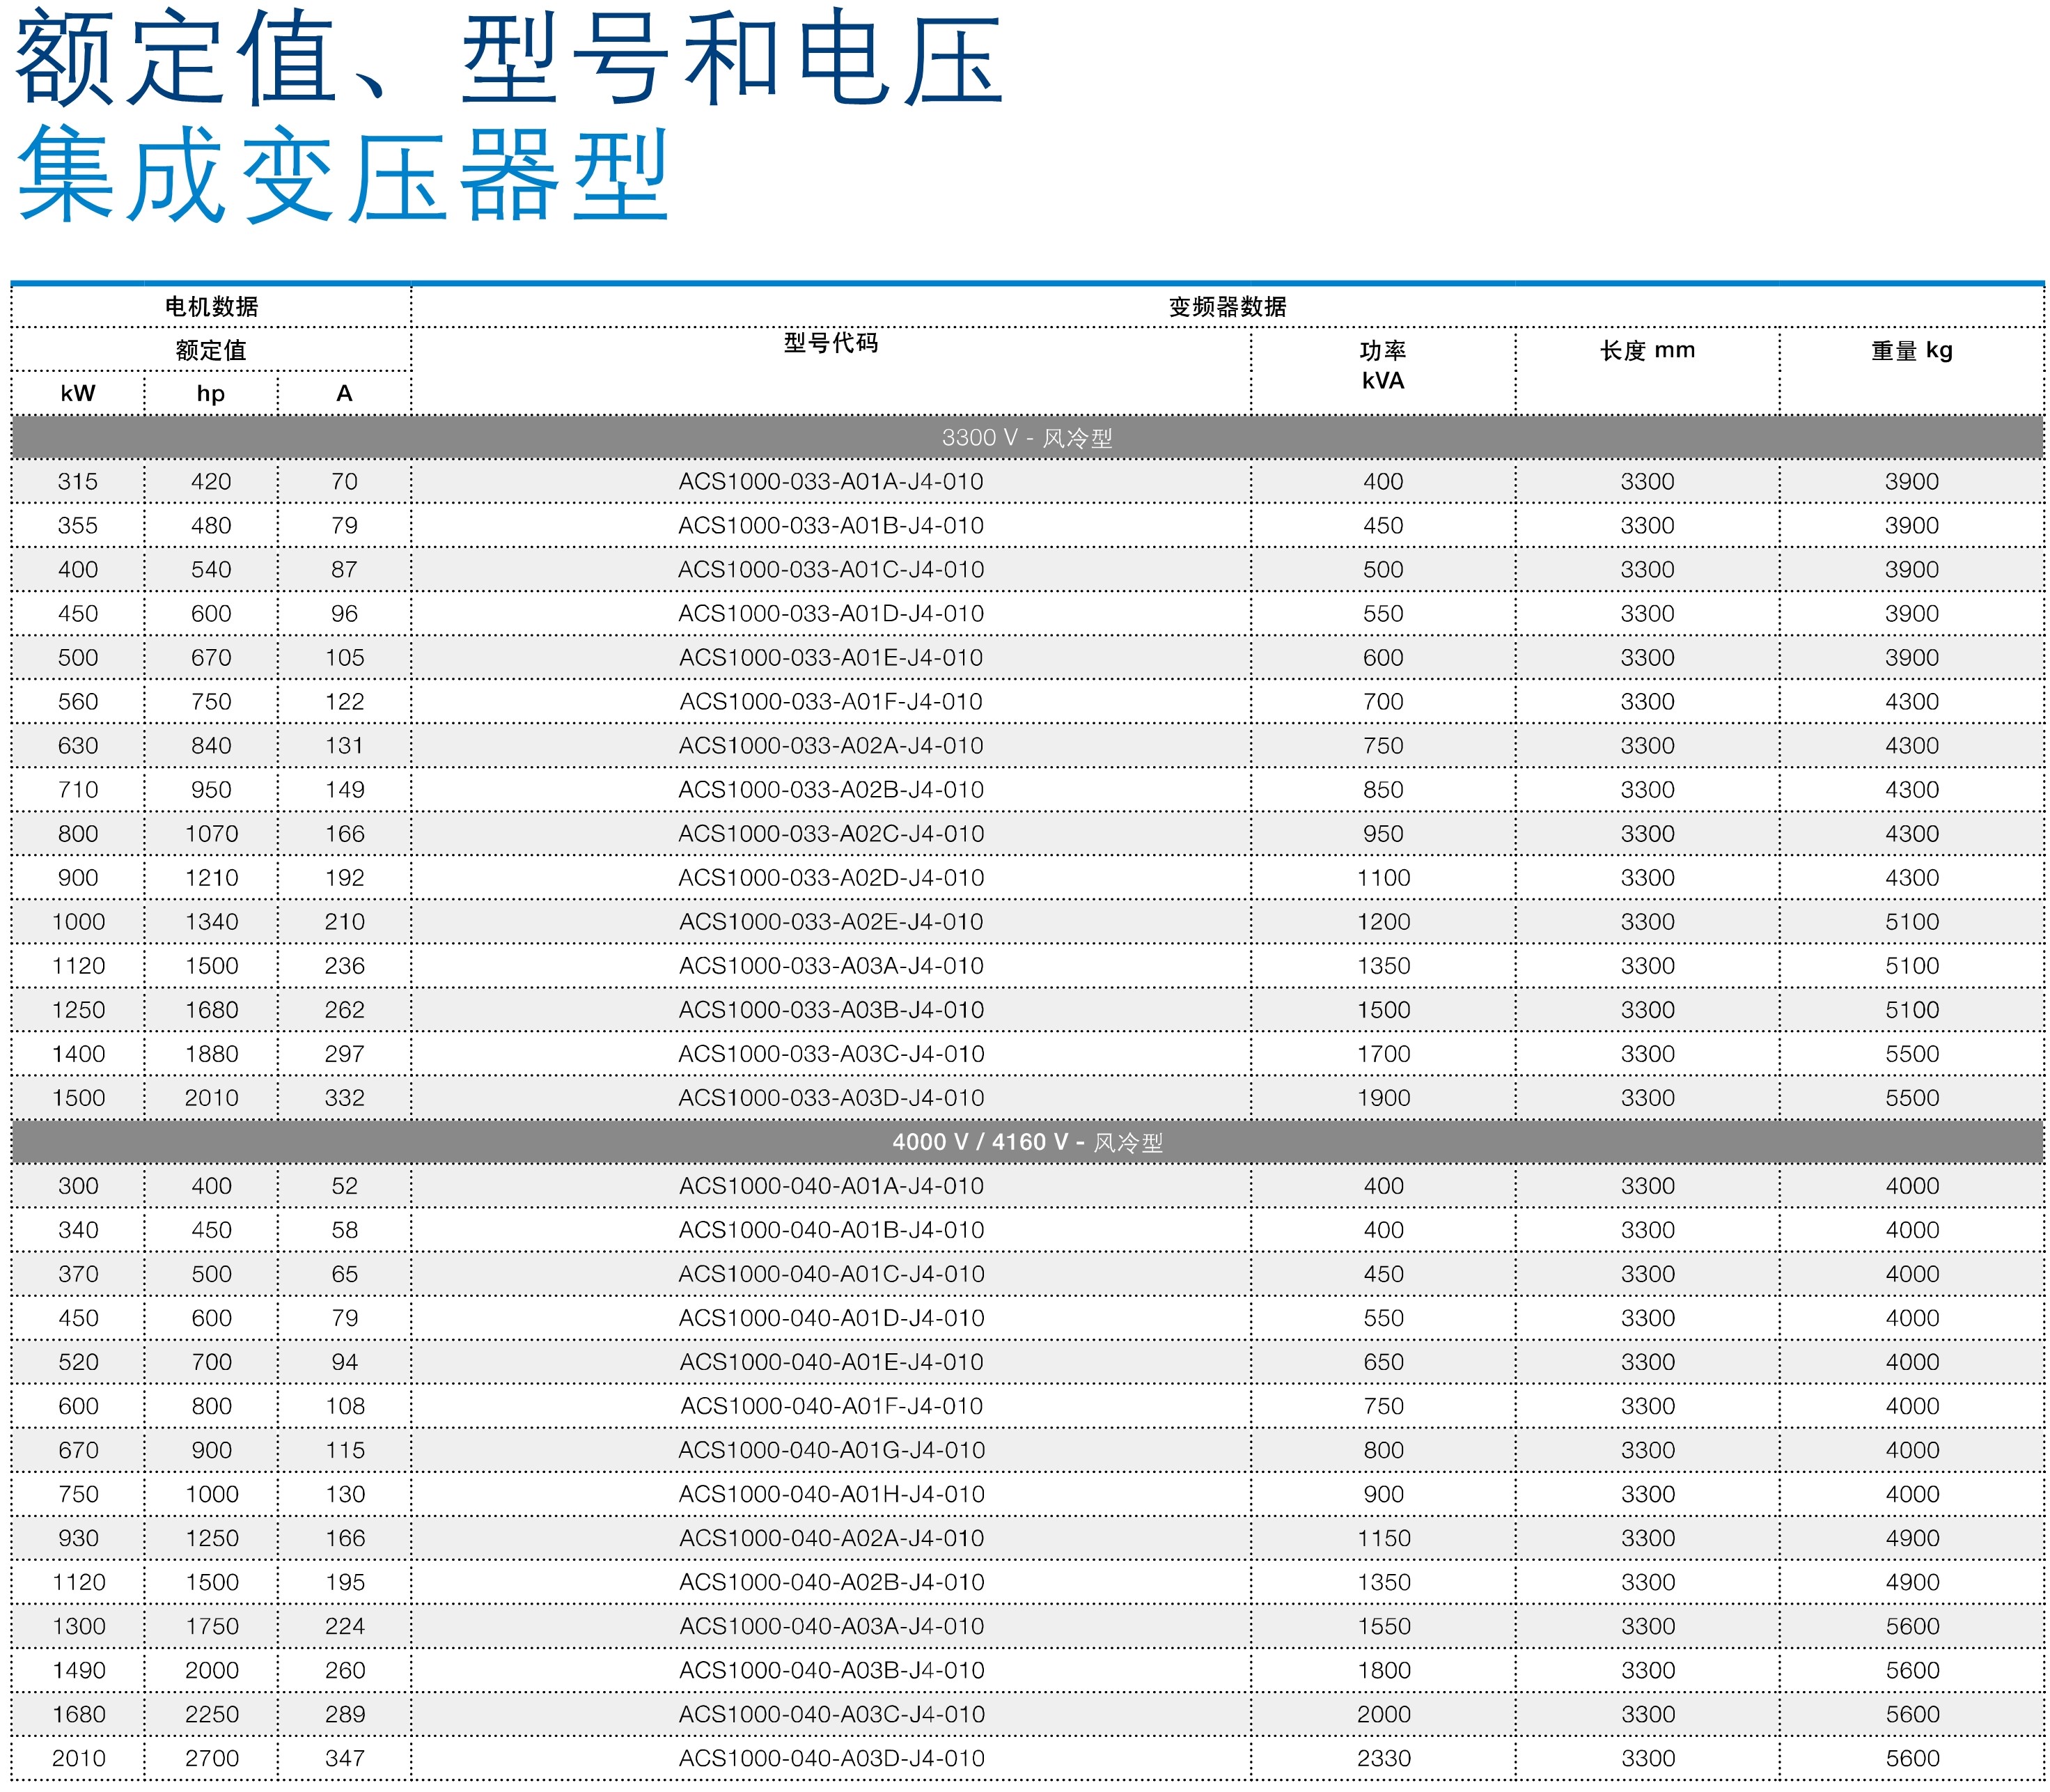Click the 1490 kW cell

click(x=78, y=1670)
